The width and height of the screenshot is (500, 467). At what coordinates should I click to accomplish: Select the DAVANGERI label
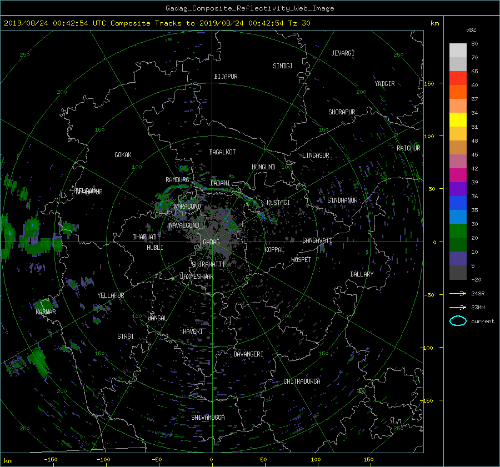248,354
